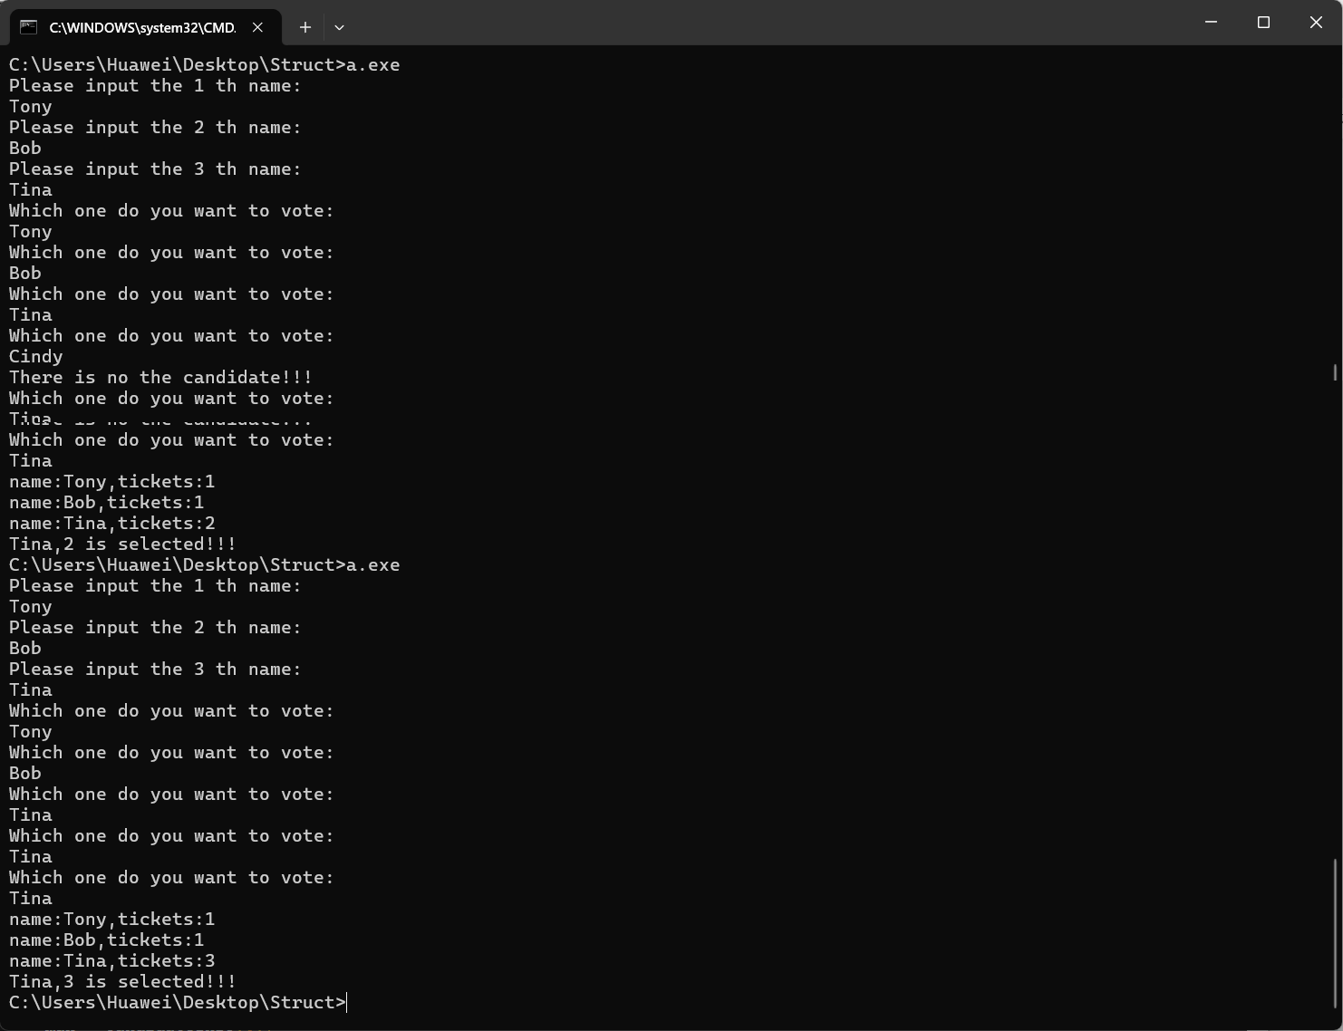
Task: Click 'There is no the candidate!!!' line
Action: [160, 377]
